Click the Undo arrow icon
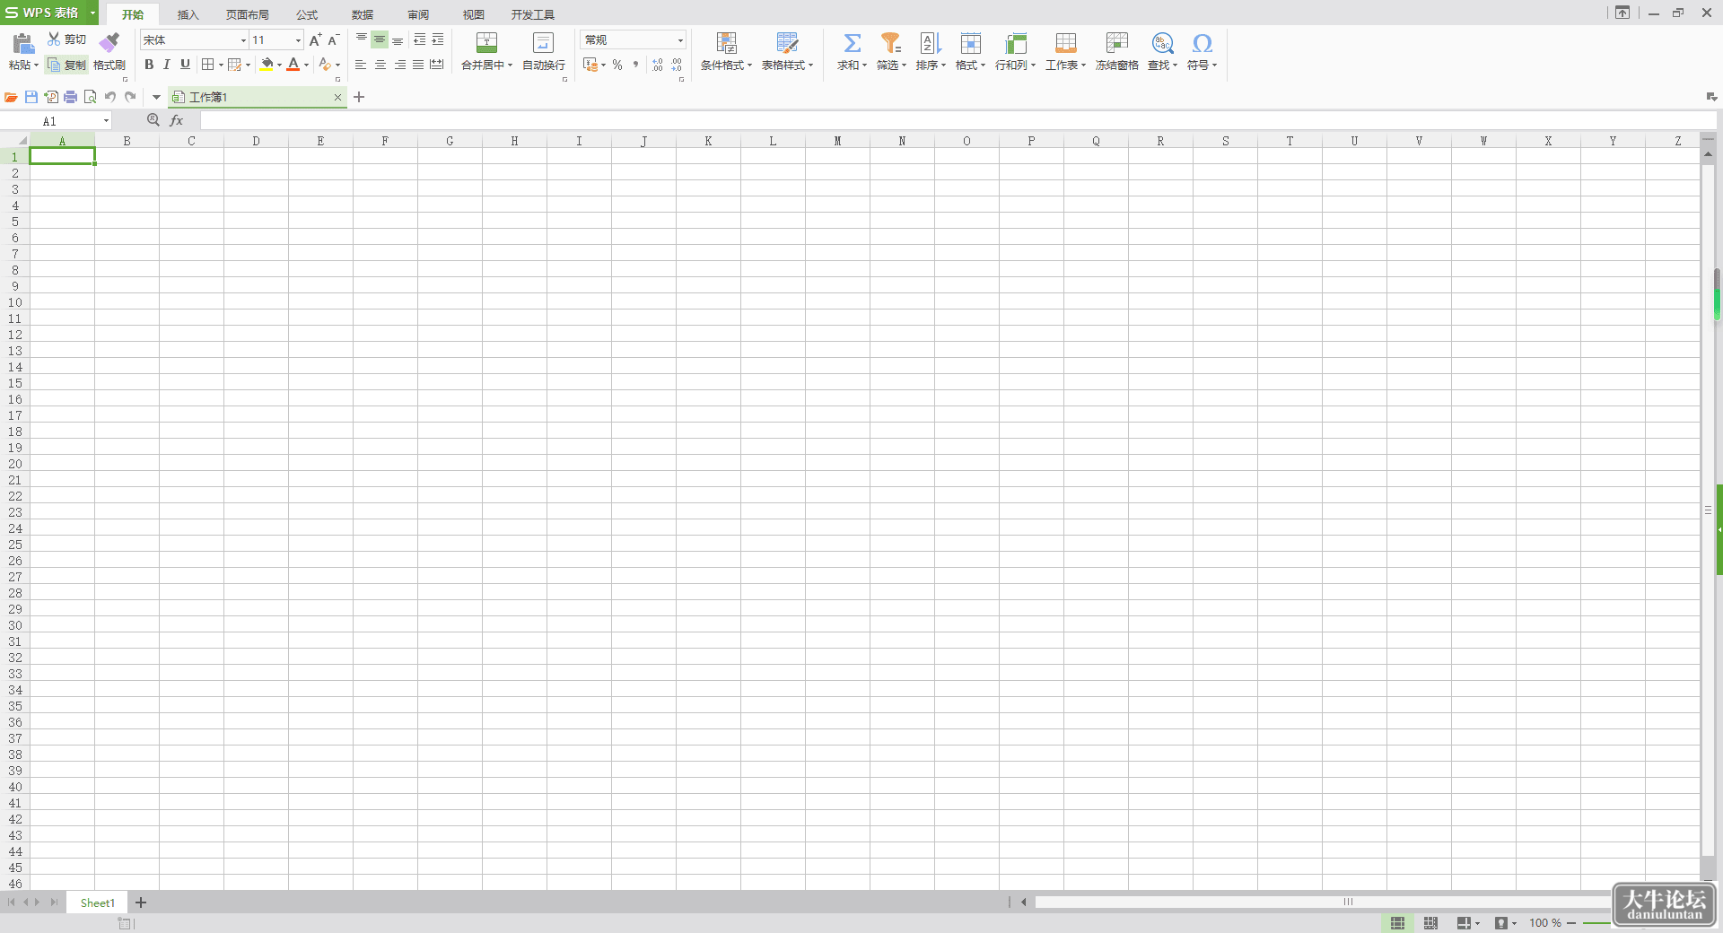 click(x=110, y=97)
